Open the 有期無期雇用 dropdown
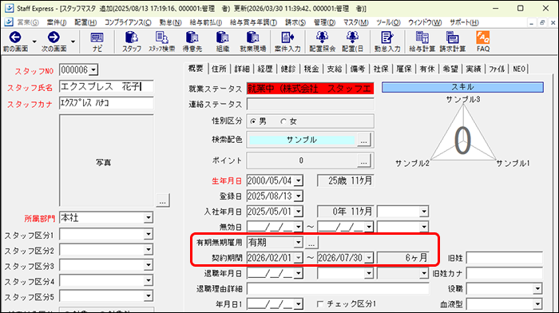559x313 pixels. tap(299, 243)
